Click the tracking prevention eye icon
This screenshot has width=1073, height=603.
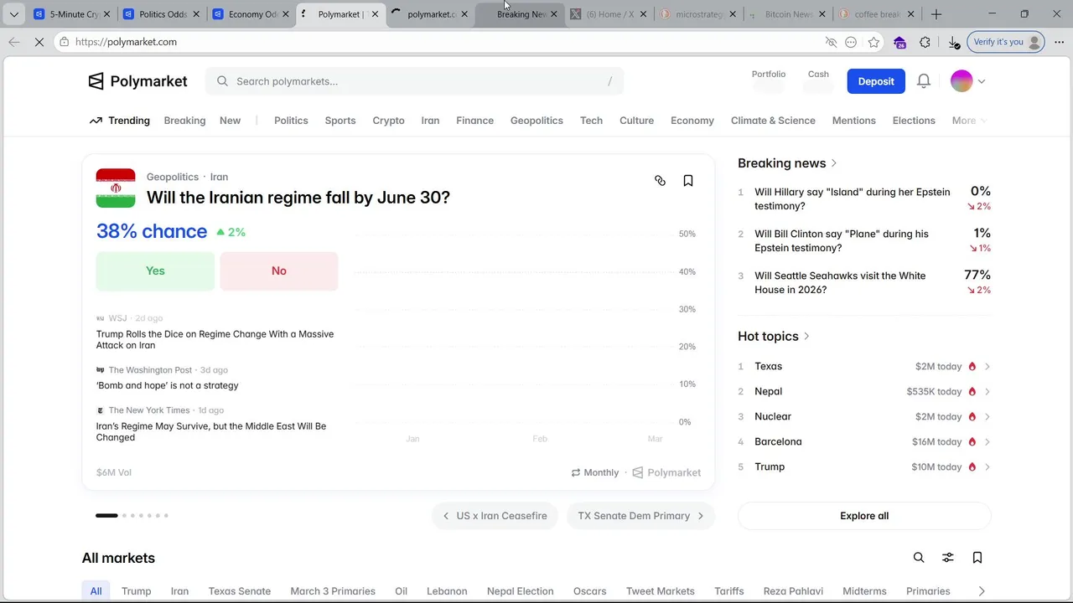coord(831,42)
